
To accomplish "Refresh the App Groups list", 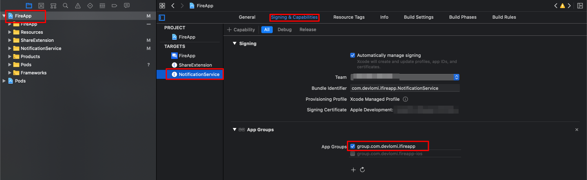I will coord(362,170).
